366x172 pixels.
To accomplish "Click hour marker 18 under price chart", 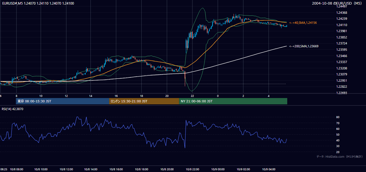I will click(141, 96).
